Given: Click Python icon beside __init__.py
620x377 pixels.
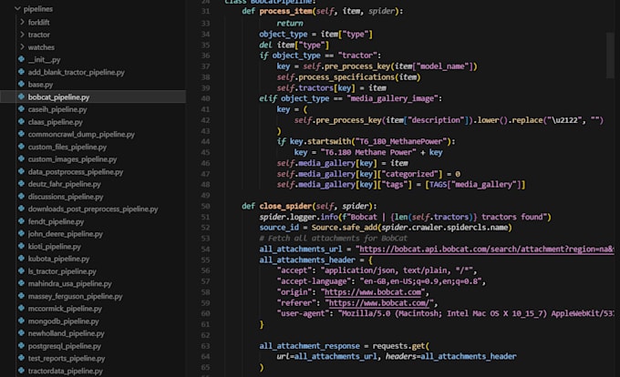Looking at the screenshot, I should pyautogui.click(x=21, y=59).
